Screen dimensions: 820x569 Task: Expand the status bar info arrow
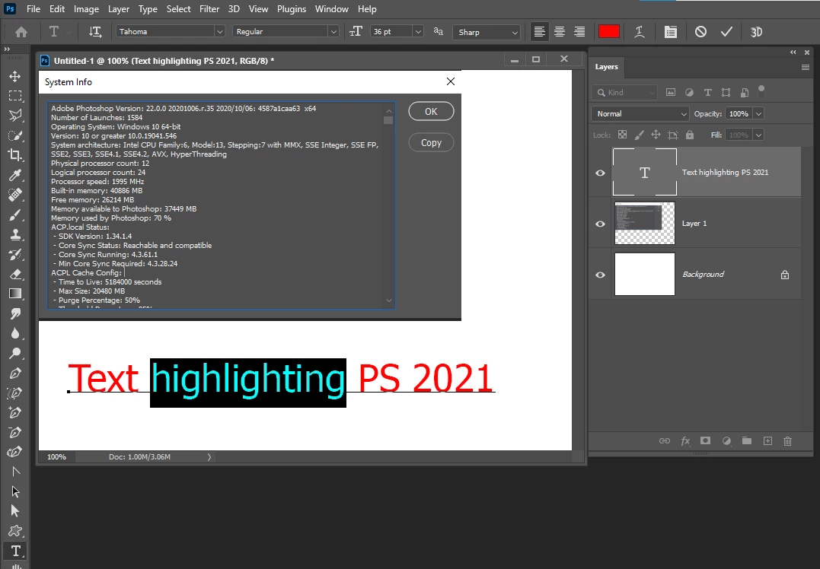coord(209,456)
